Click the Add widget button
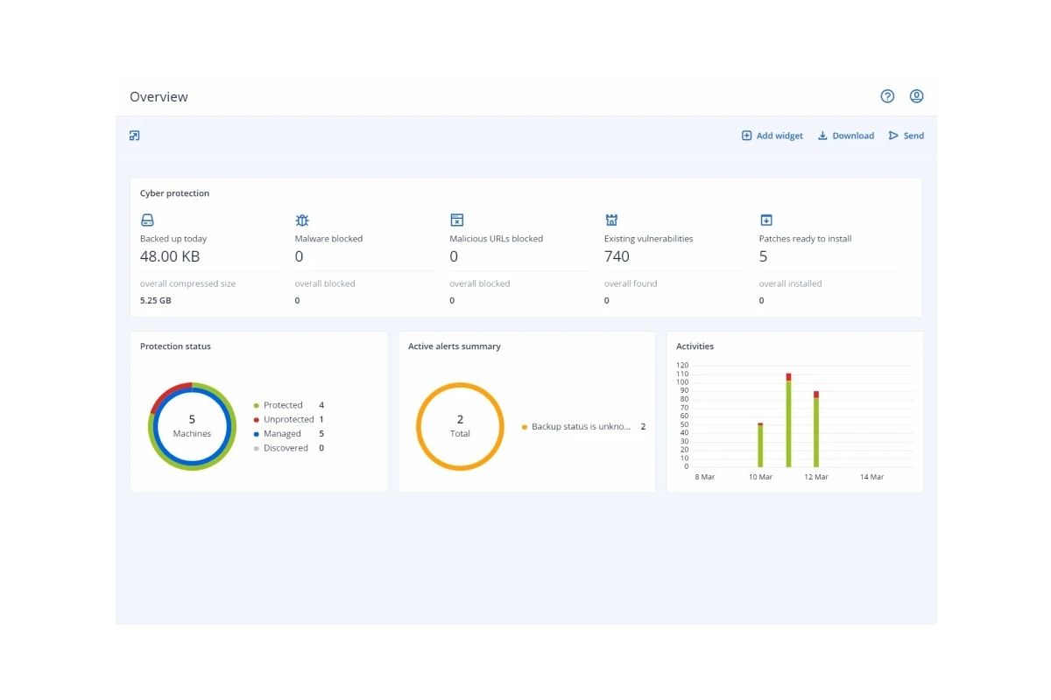Viewport: 1051px width, 700px height. click(772, 136)
